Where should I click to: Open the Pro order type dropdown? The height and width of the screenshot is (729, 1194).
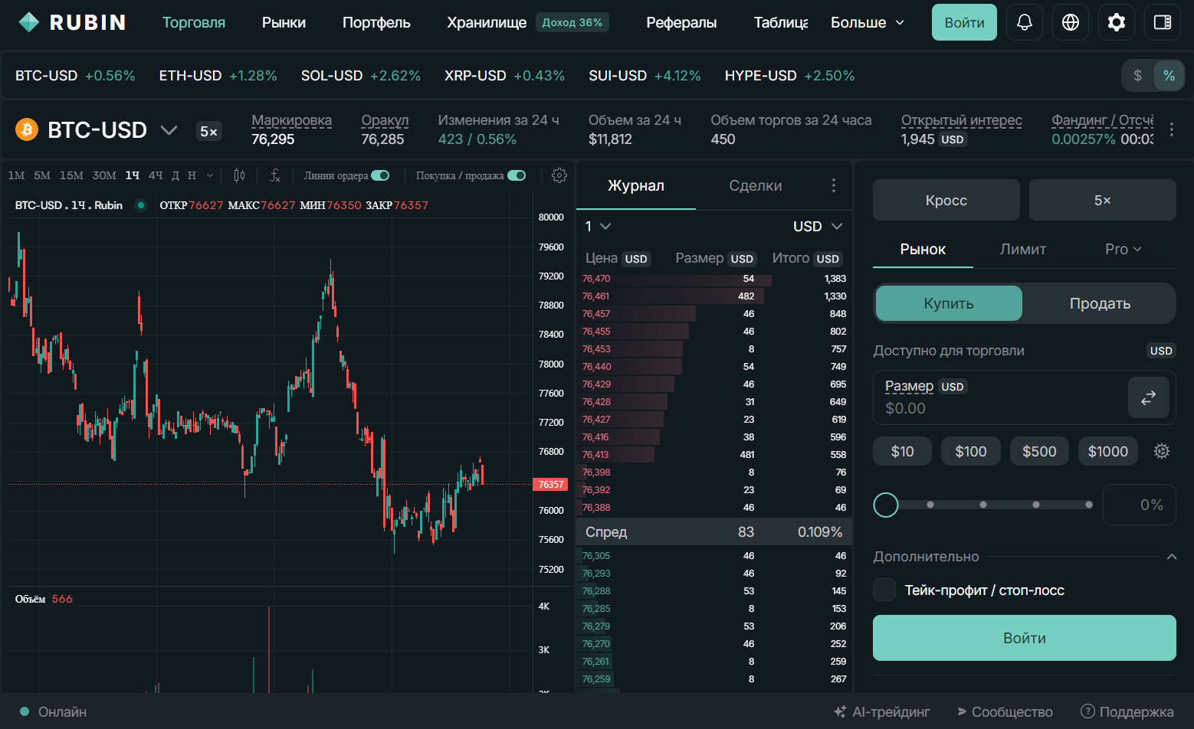click(x=1123, y=249)
